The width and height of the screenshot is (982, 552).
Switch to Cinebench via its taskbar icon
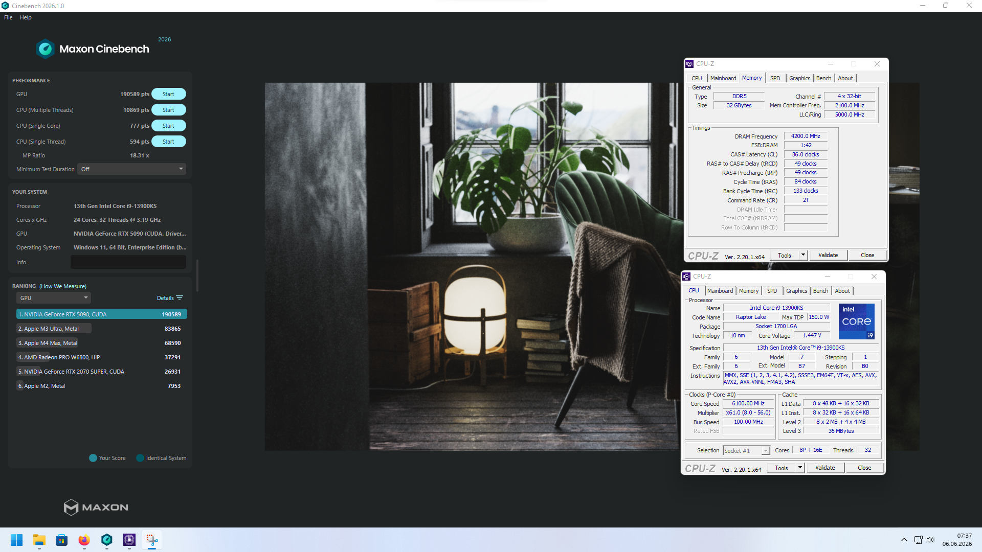(107, 540)
